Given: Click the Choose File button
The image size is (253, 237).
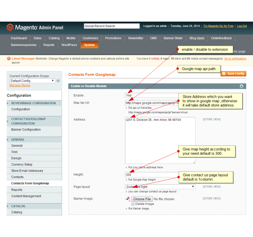Looking at the screenshot, I should coord(142,199).
